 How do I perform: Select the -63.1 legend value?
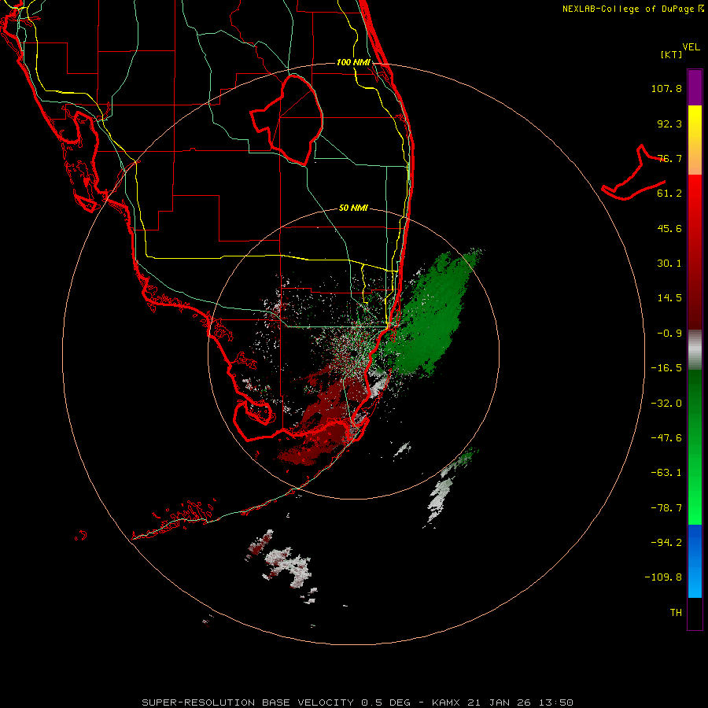click(x=666, y=473)
